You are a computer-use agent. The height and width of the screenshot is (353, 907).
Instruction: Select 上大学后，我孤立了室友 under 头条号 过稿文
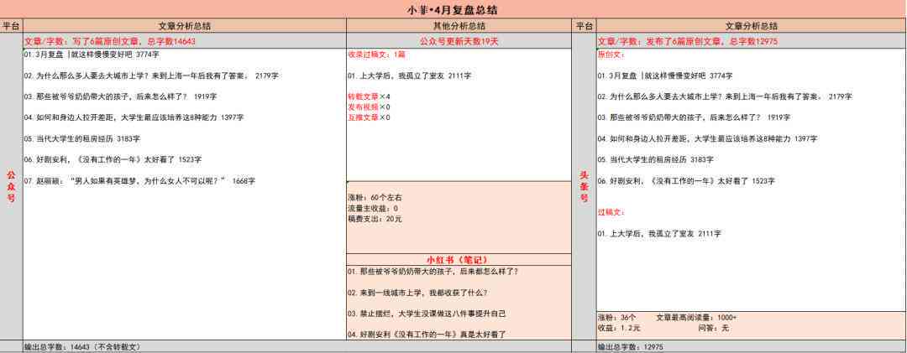pyautogui.click(x=659, y=234)
